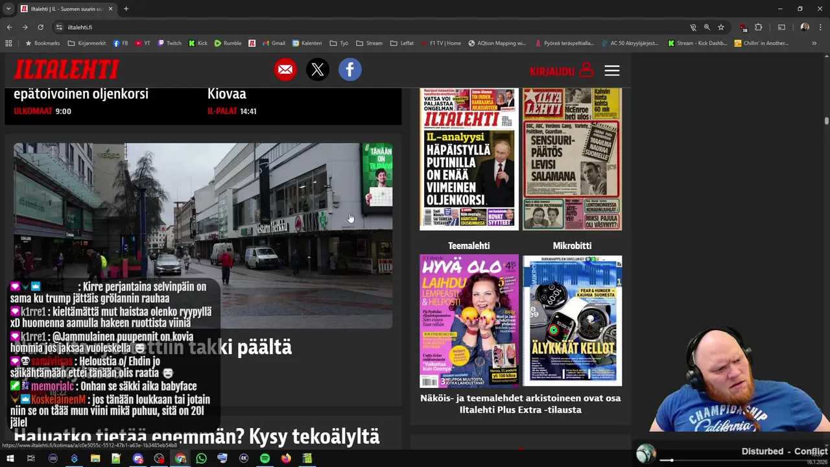Open Task View on the taskbar
830x467 pixels.
[30, 459]
